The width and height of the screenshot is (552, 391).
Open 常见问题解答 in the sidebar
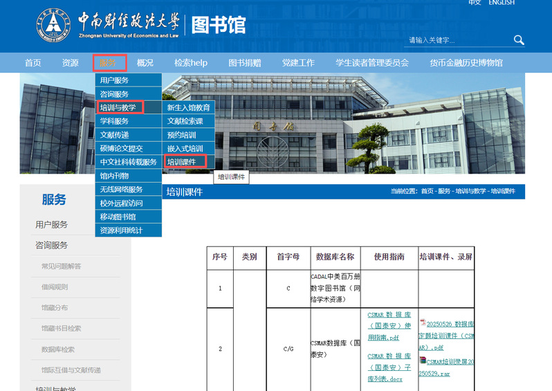pos(61,266)
